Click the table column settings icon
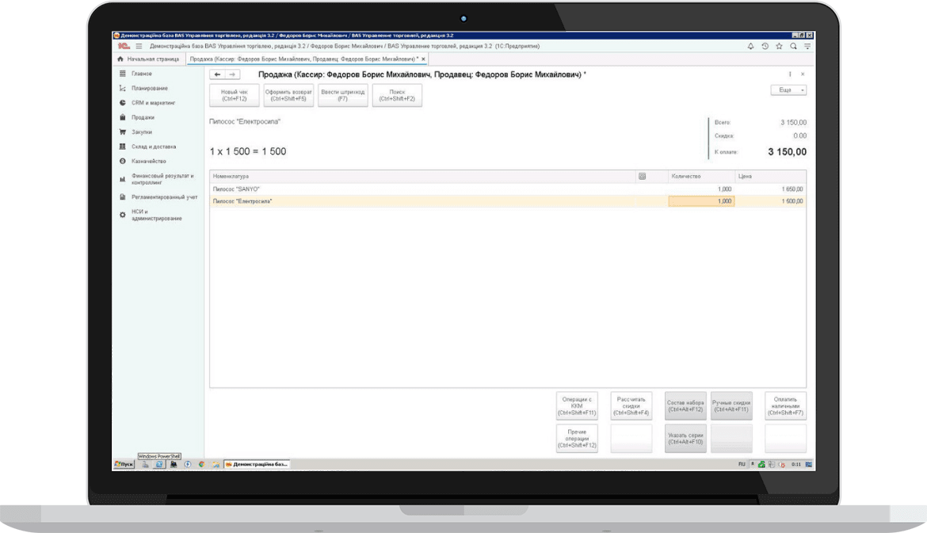The width and height of the screenshot is (927, 533). click(643, 177)
